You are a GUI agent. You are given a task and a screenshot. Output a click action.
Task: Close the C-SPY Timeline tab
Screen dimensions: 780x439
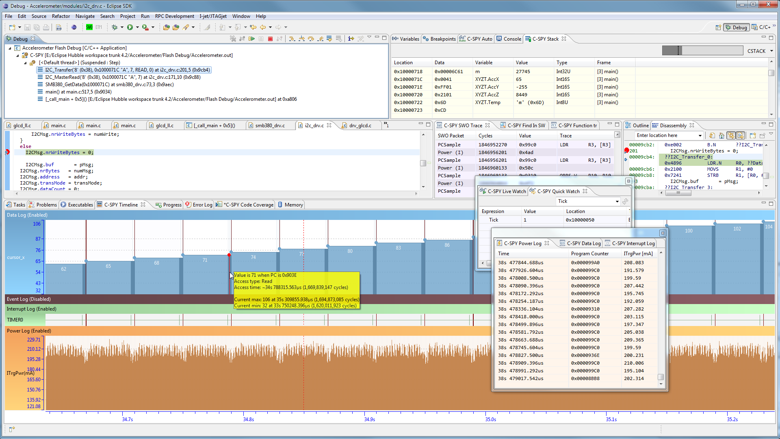[143, 205]
